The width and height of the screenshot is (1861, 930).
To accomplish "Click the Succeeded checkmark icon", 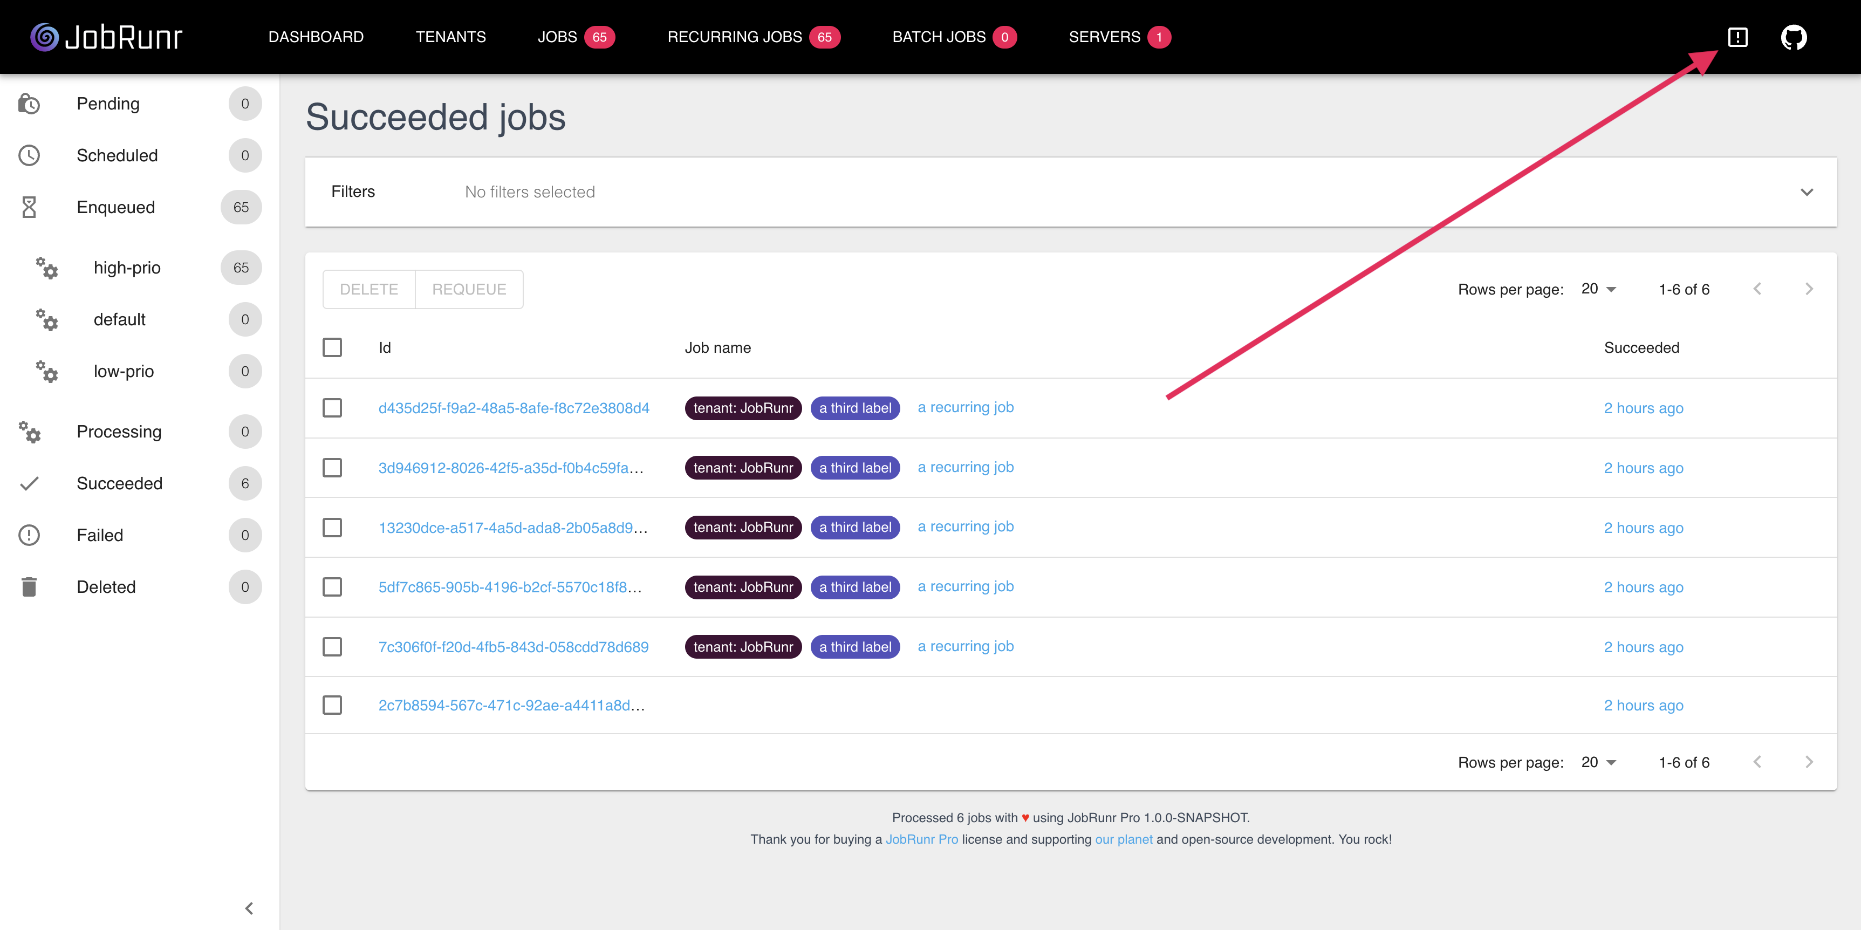I will [x=30, y=483].
